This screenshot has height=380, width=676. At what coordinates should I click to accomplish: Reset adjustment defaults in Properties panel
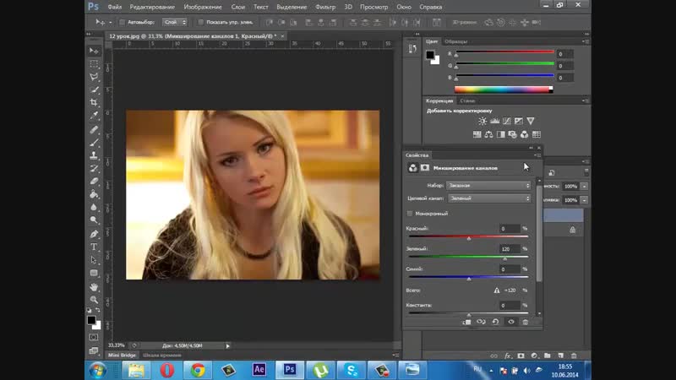click(495, 322)
